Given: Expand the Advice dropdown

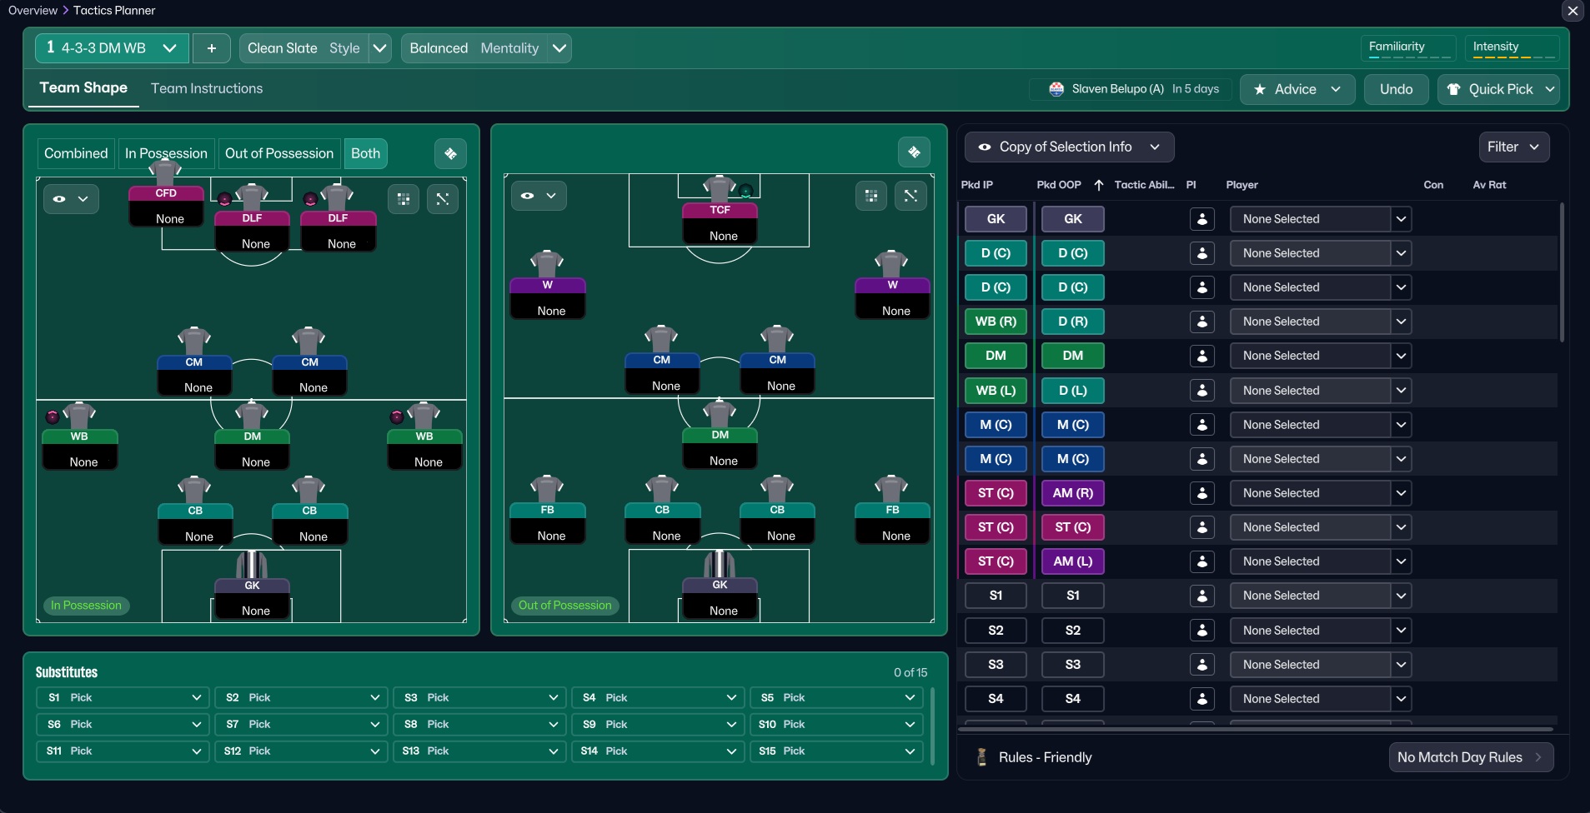Looking at the screenshot, I should pyautogui.click(x=1297, y=89).
